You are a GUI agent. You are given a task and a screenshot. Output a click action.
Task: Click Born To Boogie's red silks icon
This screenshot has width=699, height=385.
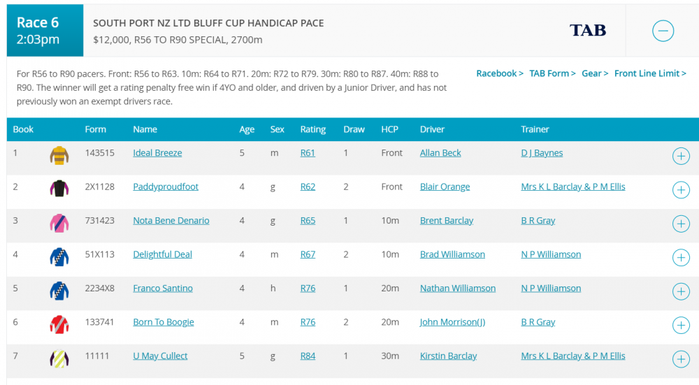[59, 324]
